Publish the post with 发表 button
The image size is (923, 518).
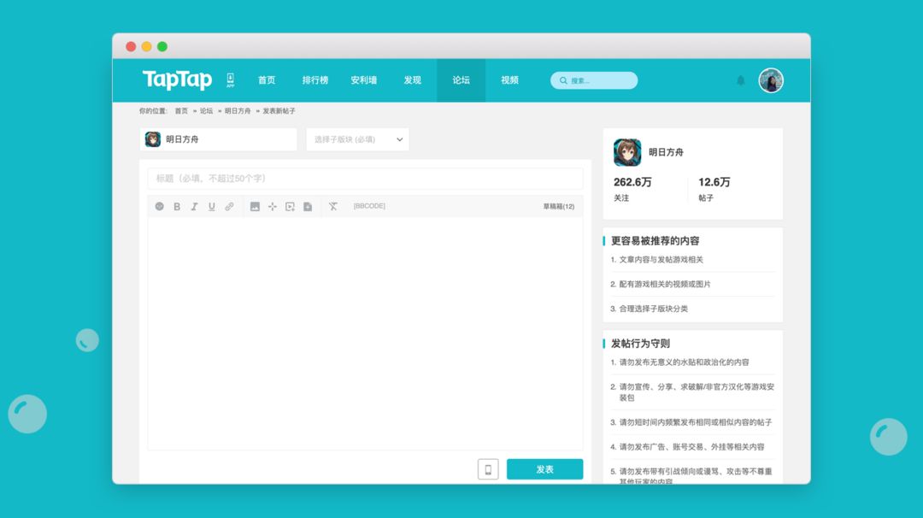544,469
